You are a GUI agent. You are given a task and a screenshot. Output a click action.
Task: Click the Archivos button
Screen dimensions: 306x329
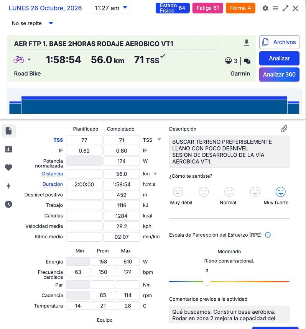pyautogui.click(x=279, y=42)
